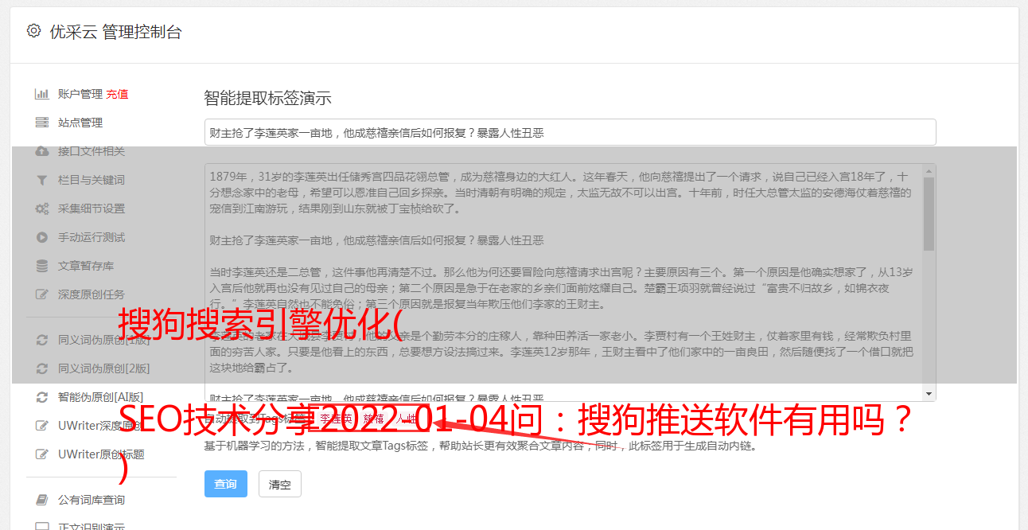The image size is (1028, 530).
Task: Select the 站点管理 server icon
Action: point(42,123)
